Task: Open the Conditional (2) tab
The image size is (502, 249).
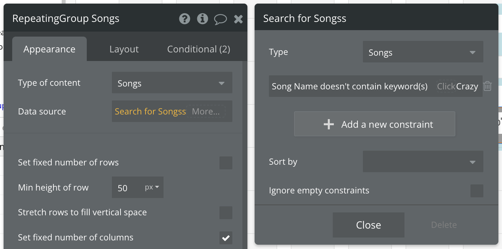Action: pos(199,49)
